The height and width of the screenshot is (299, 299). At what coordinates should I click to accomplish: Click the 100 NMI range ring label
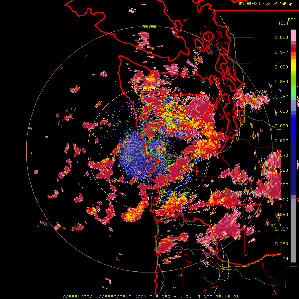[149, 26]
